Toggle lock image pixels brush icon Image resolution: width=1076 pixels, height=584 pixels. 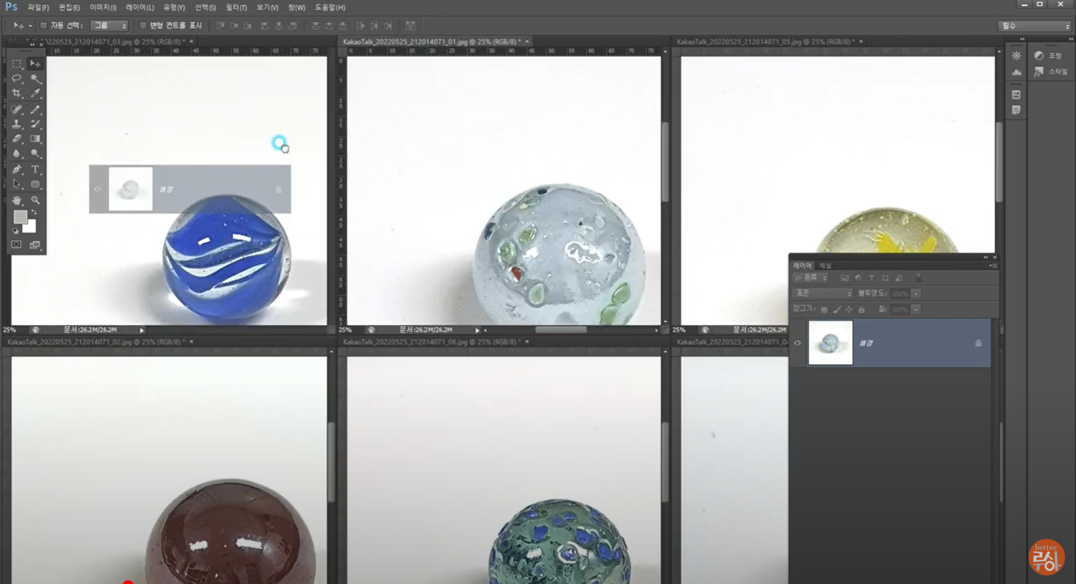[837, 310]
